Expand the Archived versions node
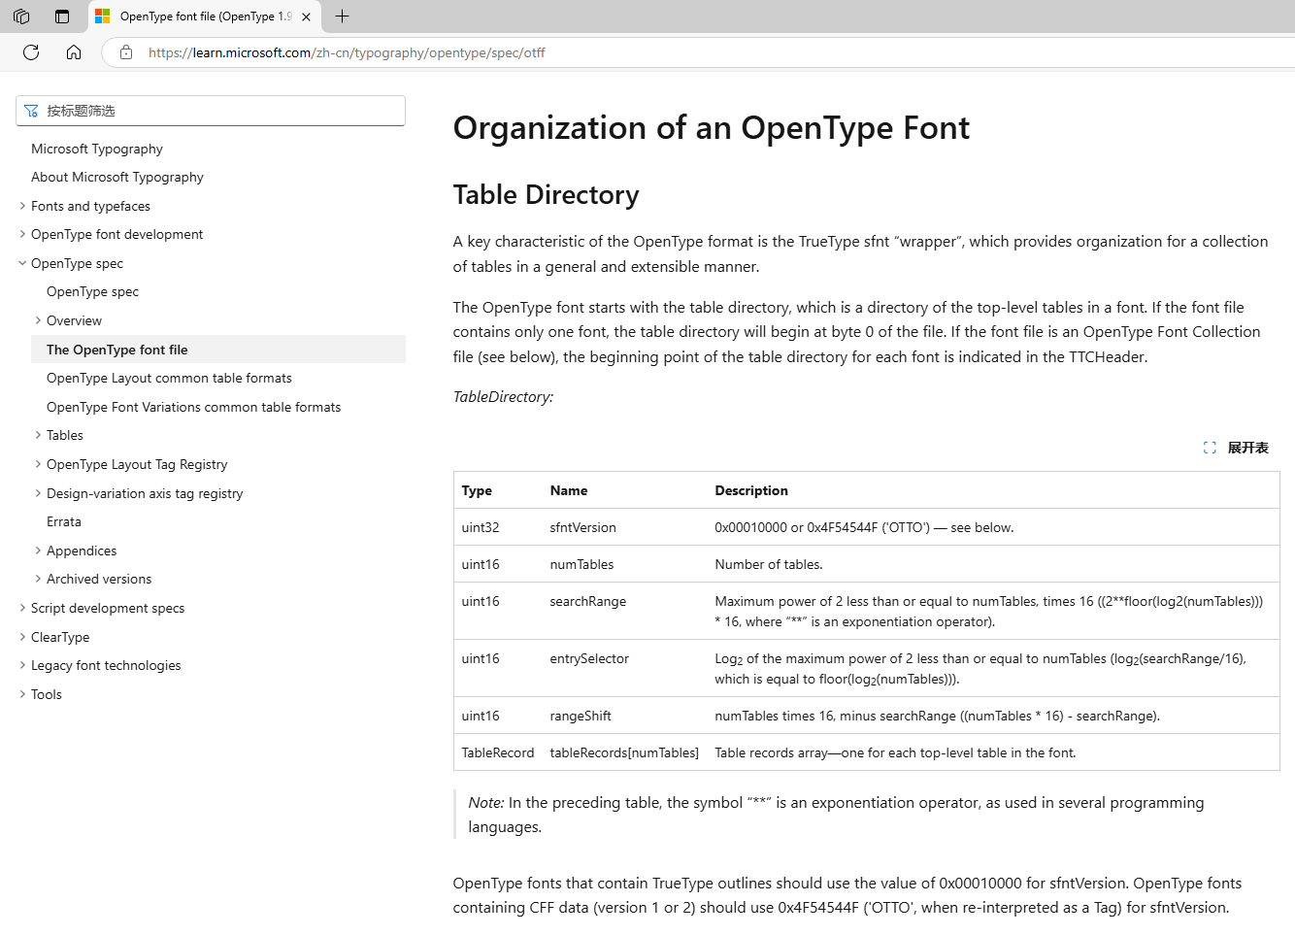The width and height of the screenshot is (1295, 935). coord(38,579)
